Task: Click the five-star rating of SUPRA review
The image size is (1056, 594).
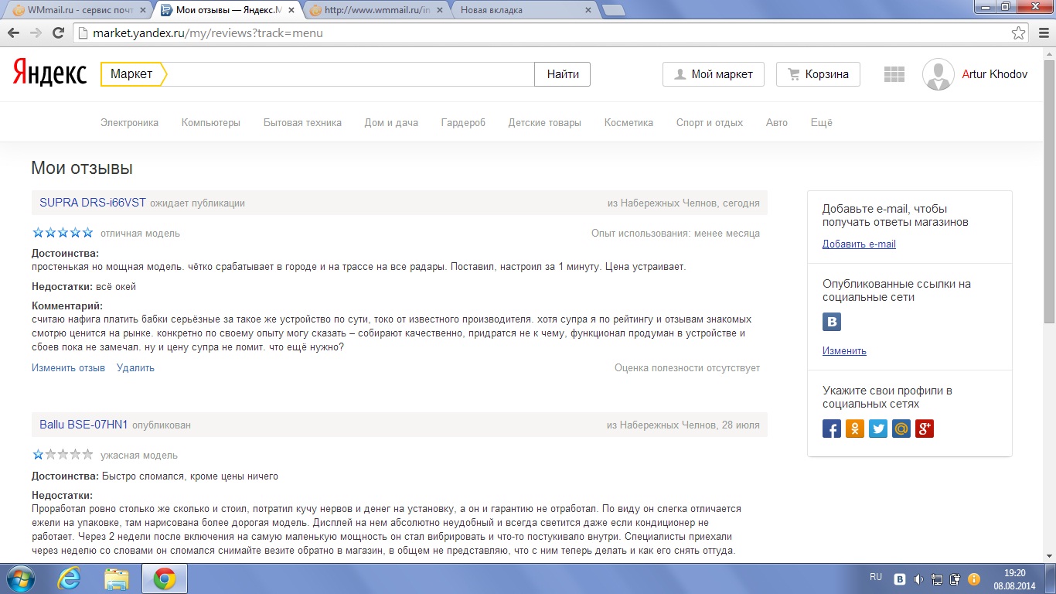Action: [63, 233]
